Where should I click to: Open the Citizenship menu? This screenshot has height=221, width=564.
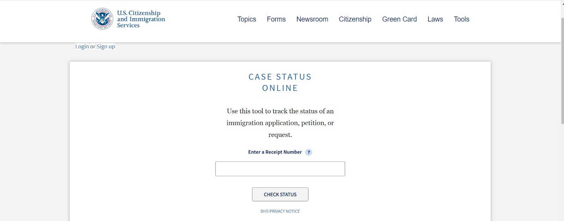355,19
